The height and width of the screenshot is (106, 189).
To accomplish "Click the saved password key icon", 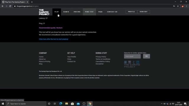I will 174,6.
